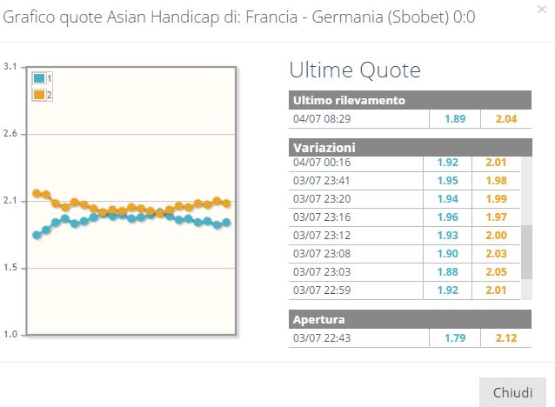Select the last blue data point on chart
The height and width of the screenshot is (407, 555).
(x=226, y=223)
